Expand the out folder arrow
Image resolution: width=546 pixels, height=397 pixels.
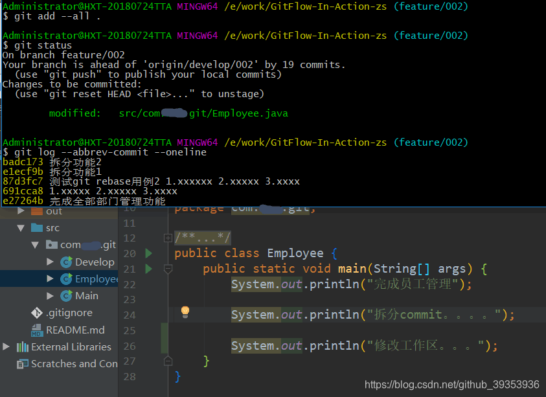tap(21, 210)
